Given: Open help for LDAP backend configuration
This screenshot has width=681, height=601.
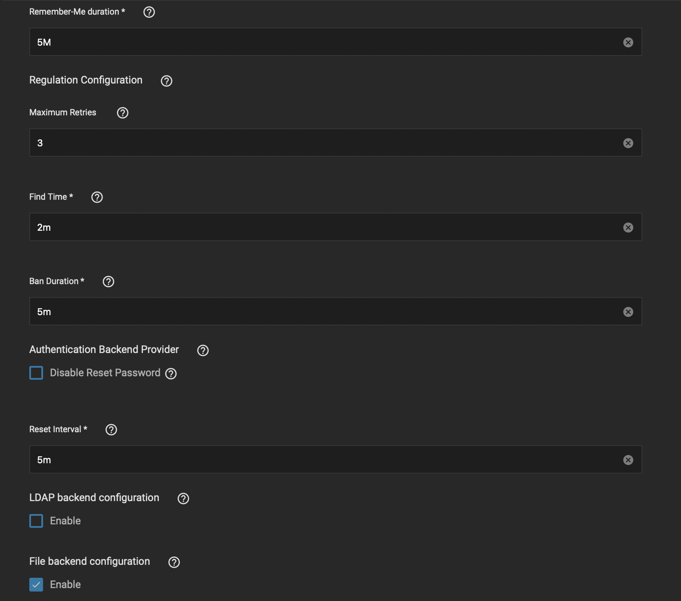Looking at the screenshot, I should [x=183, y=498].
